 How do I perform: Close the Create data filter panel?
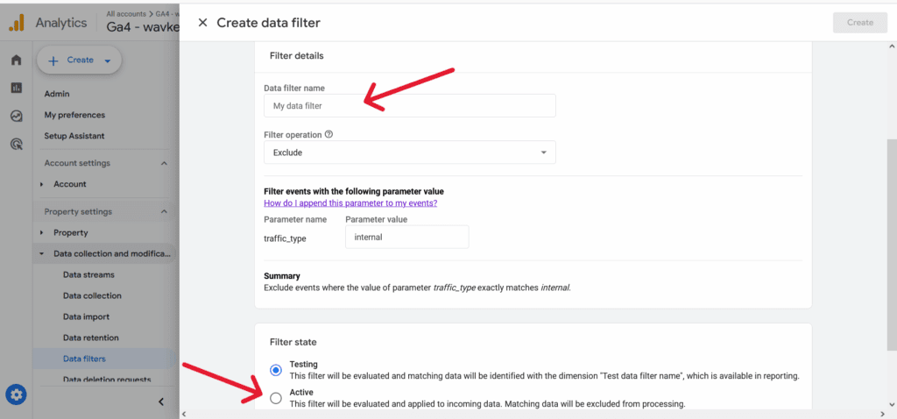pyautogui.click(x=202, y=23)
